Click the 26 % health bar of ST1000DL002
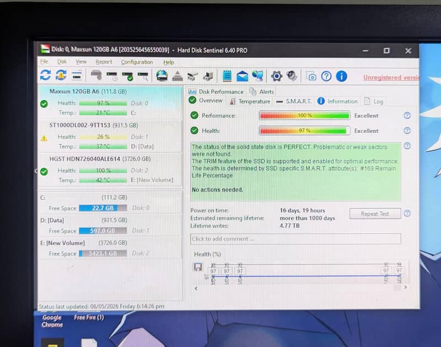The image size is (441, 347). (x=103, y=137)
